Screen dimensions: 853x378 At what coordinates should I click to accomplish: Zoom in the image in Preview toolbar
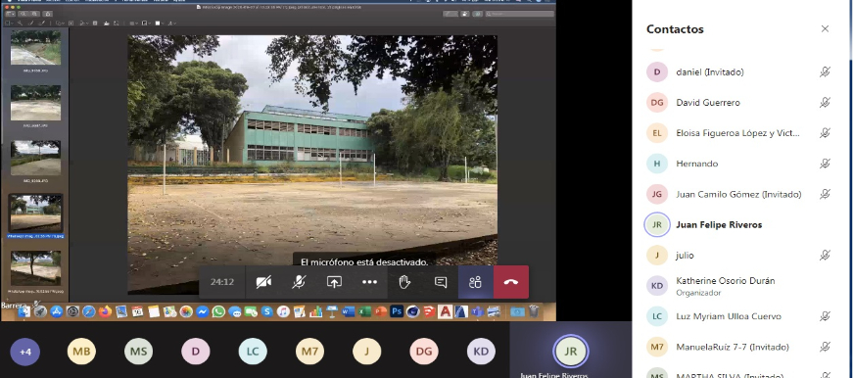pos(35,14)
